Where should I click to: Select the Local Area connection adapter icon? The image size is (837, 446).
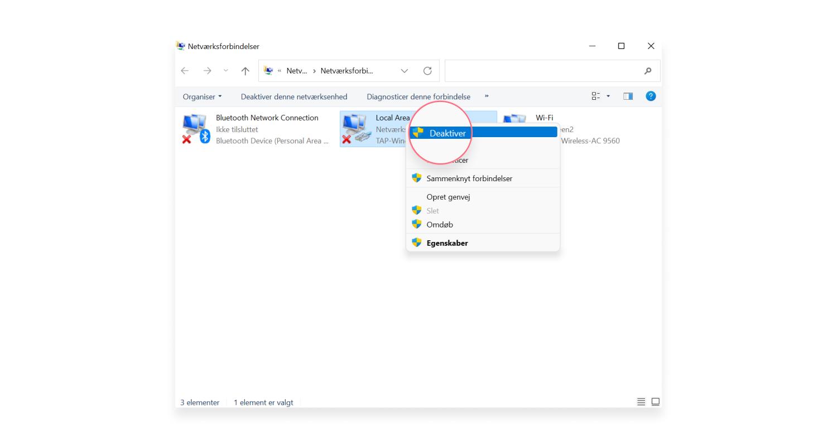(x=356, y=129)
